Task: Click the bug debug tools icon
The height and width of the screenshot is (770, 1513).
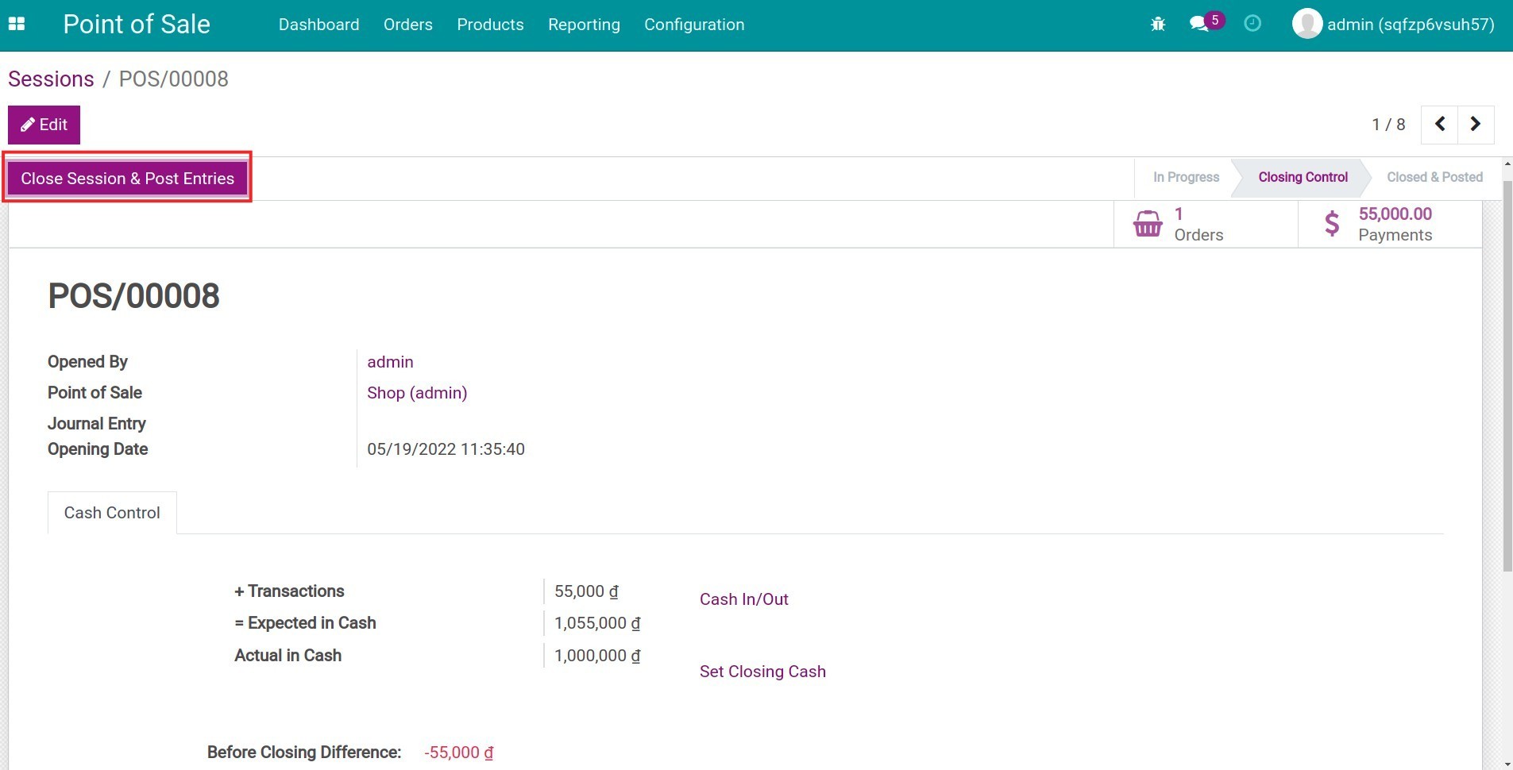Action: pos(1157,25)
